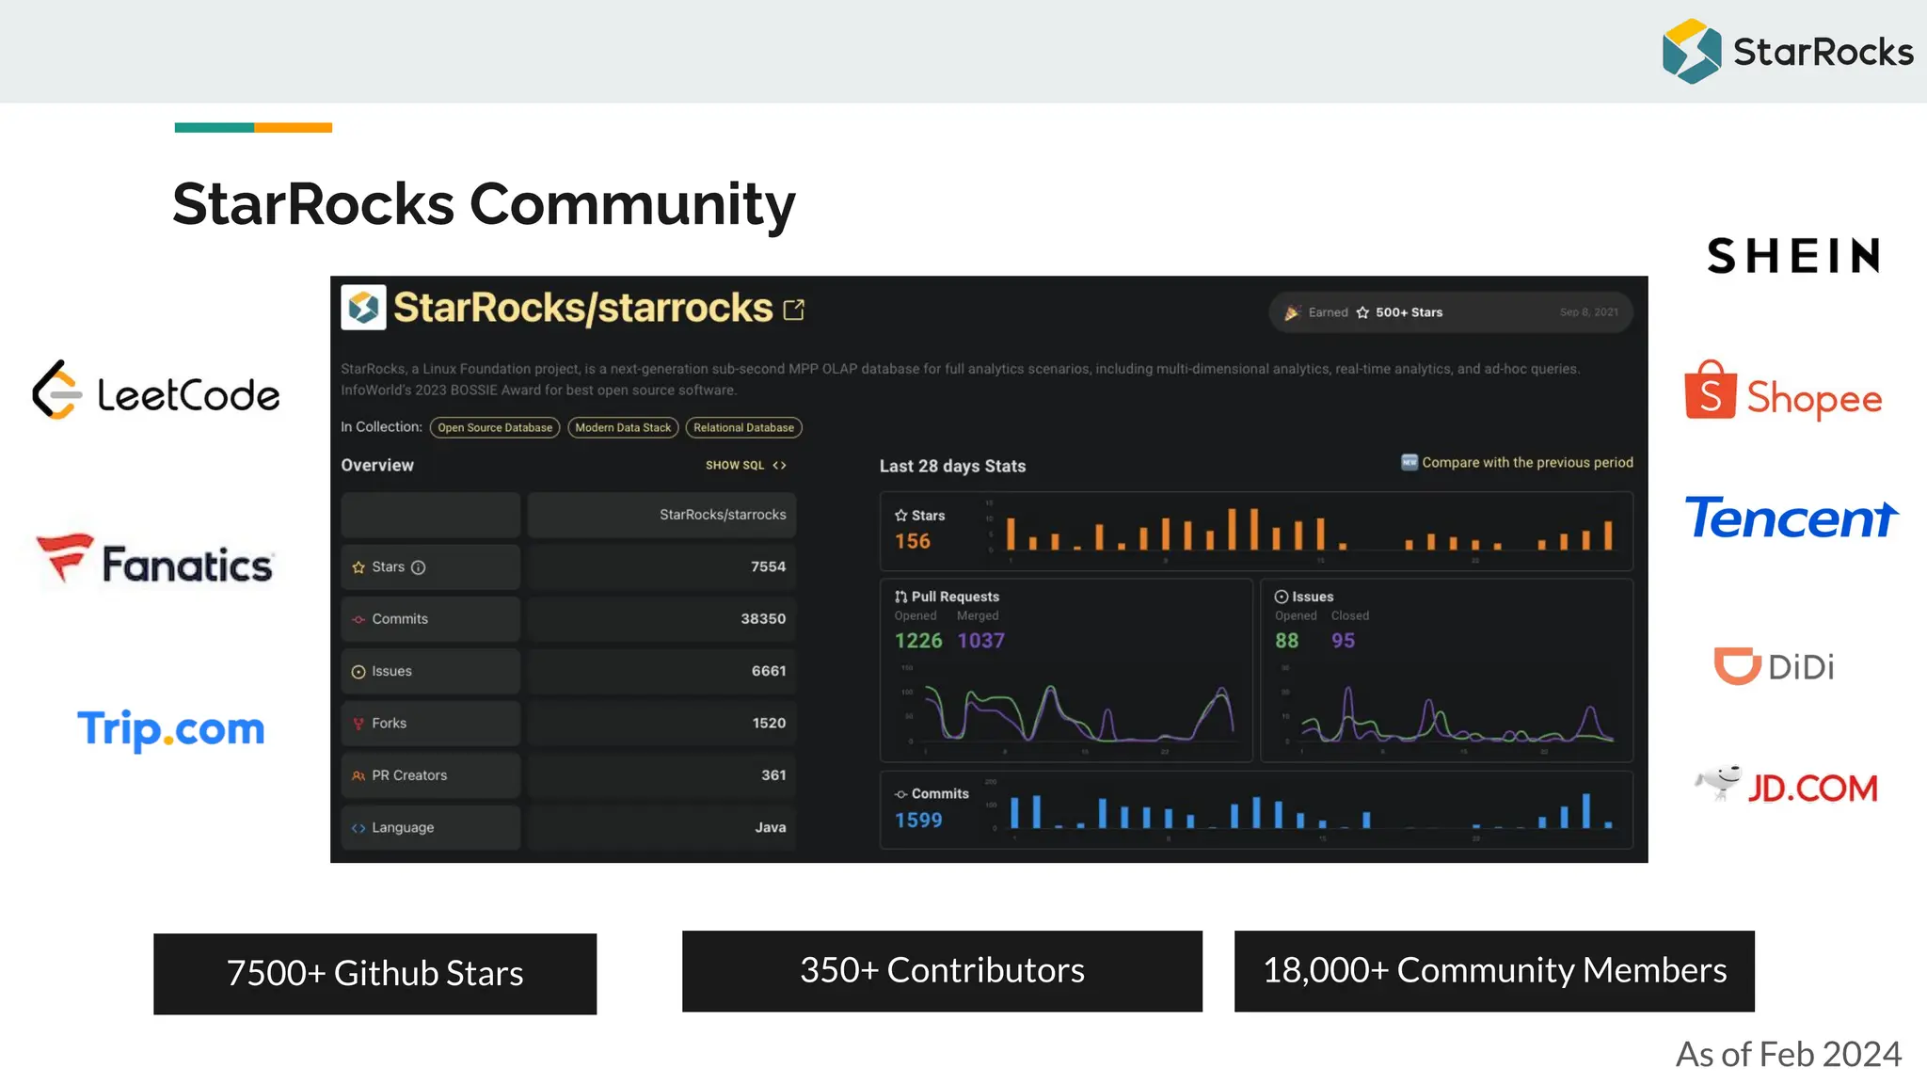Click the 7500+ Github Stars box
The width and height of the screenshot is (1927, 1084).
(x=374, y=973)
